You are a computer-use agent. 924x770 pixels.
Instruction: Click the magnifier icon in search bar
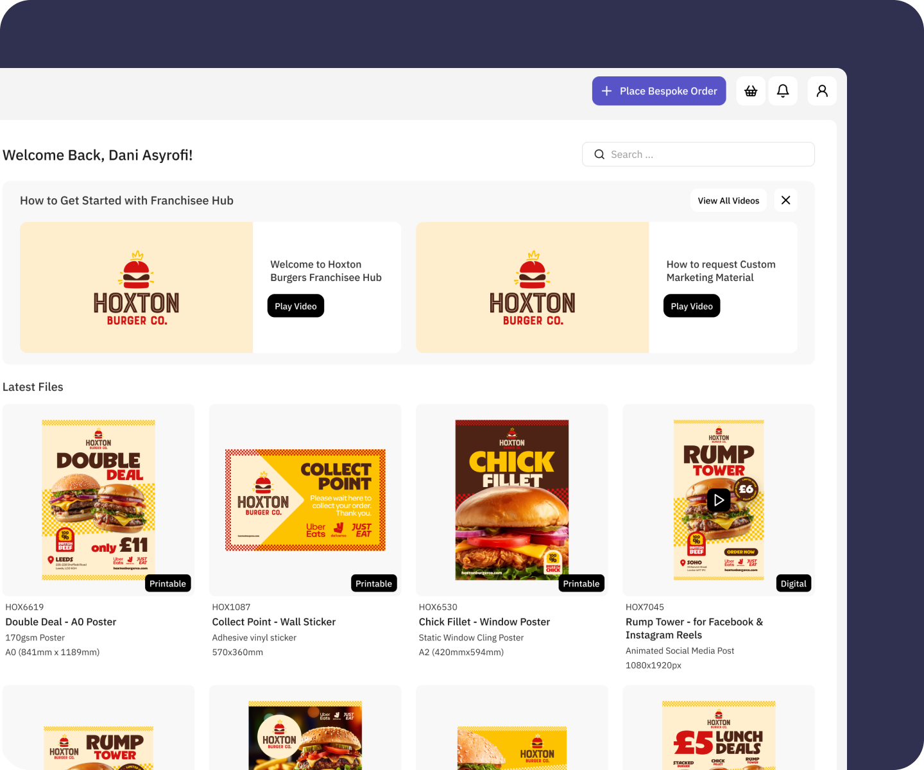tap(599, 155)
